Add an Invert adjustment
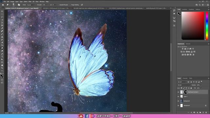 (x=182, y=55)
